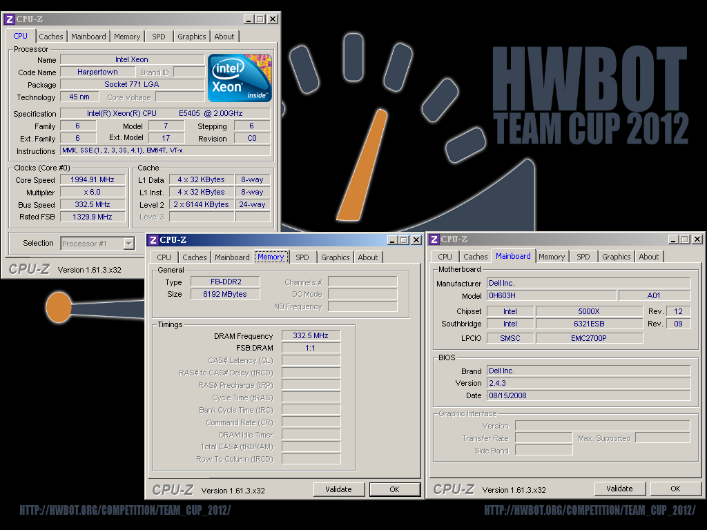Viewport: 707px width, 530px height.
Task: Close the Mainboard CPU-Z window
Action: [x=697, y=239]
